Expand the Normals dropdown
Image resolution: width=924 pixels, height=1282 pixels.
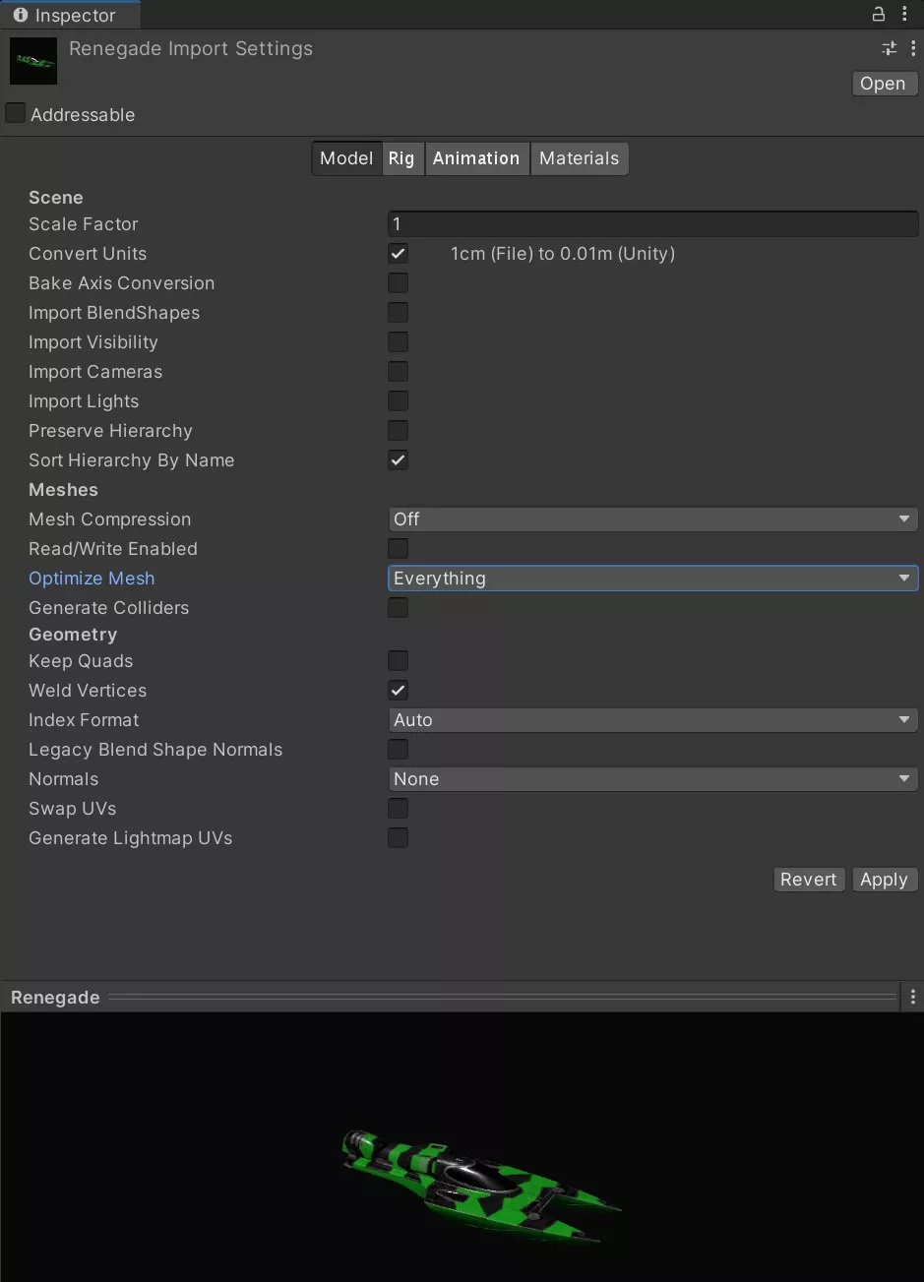652,778
